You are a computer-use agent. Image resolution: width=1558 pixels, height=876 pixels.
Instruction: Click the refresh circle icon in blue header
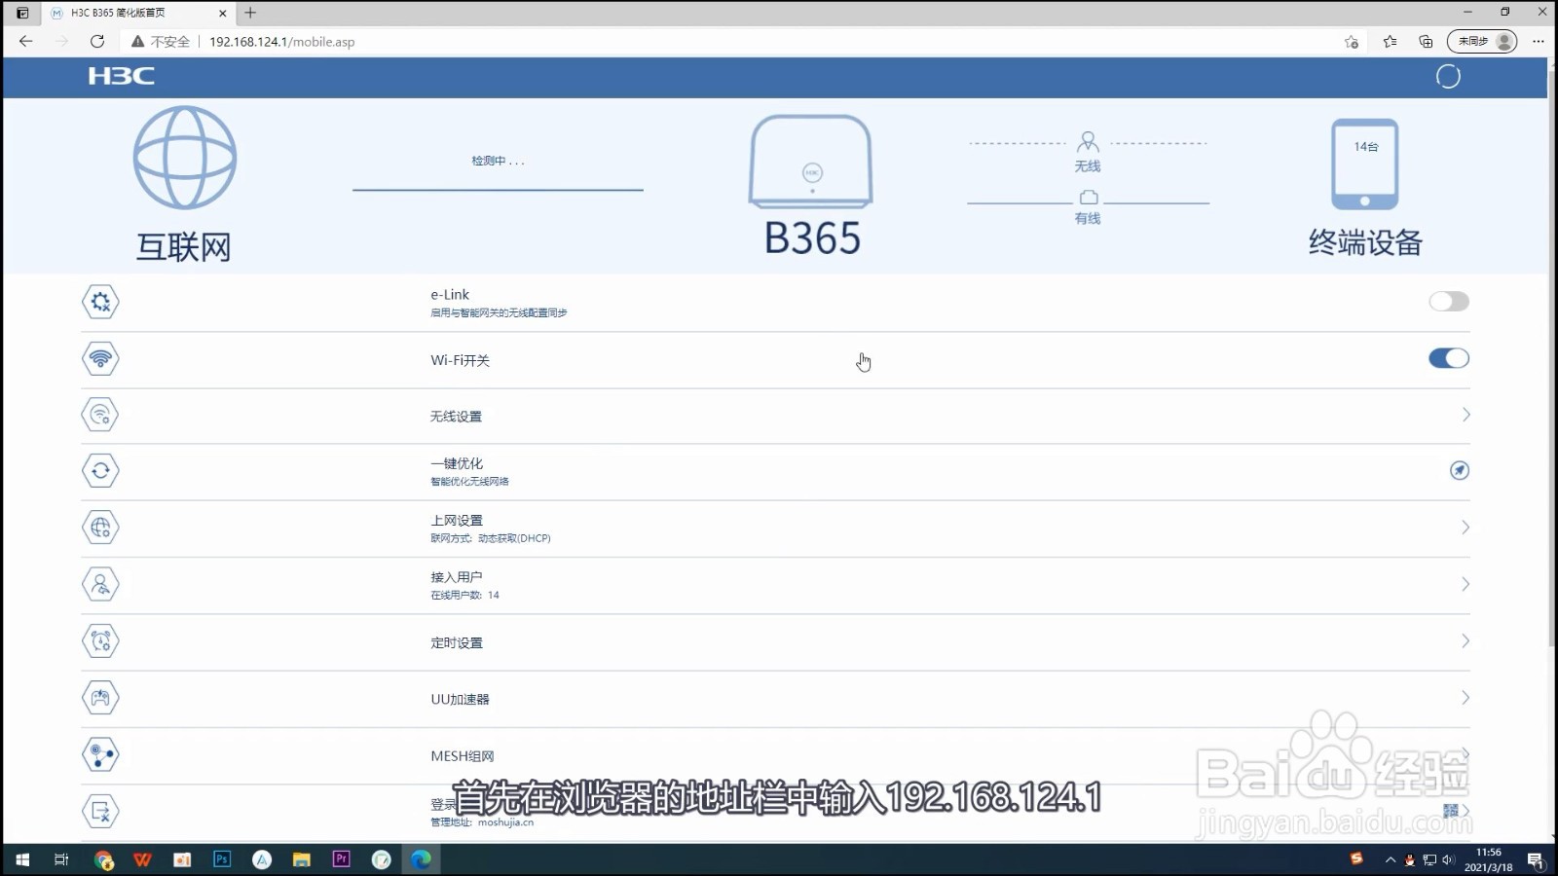1448,76
